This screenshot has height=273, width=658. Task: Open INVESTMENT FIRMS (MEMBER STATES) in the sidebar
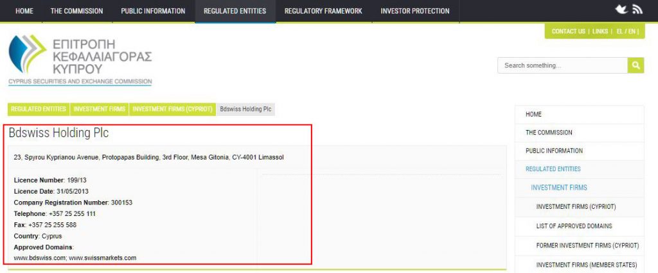point(586,265)
